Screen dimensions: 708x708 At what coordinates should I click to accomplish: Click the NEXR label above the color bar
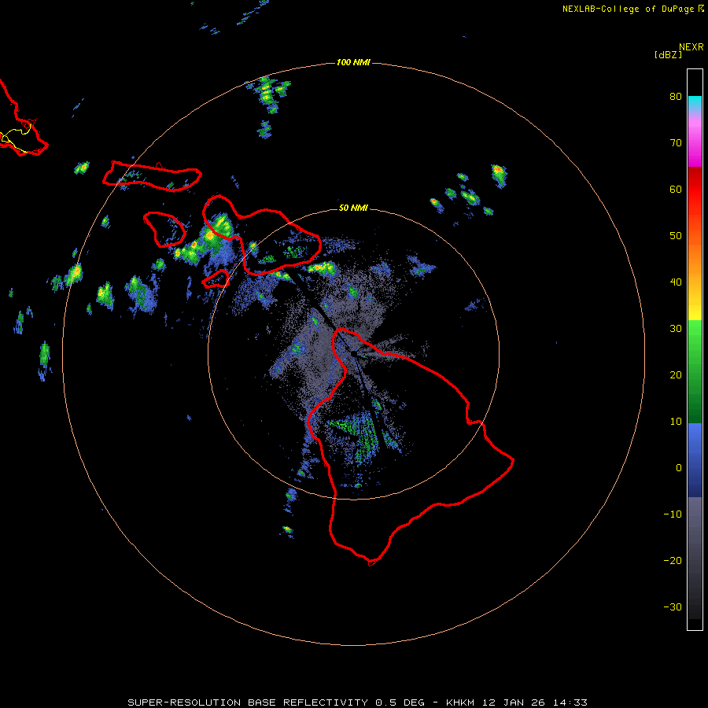pyautogui.click(x=691, y=46)
